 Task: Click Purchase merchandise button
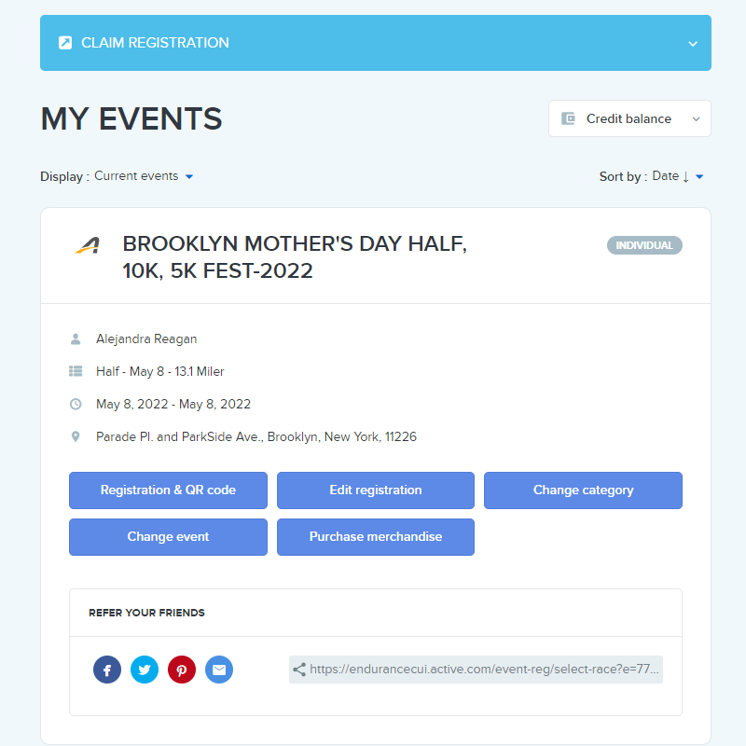[x=376, y=537]
